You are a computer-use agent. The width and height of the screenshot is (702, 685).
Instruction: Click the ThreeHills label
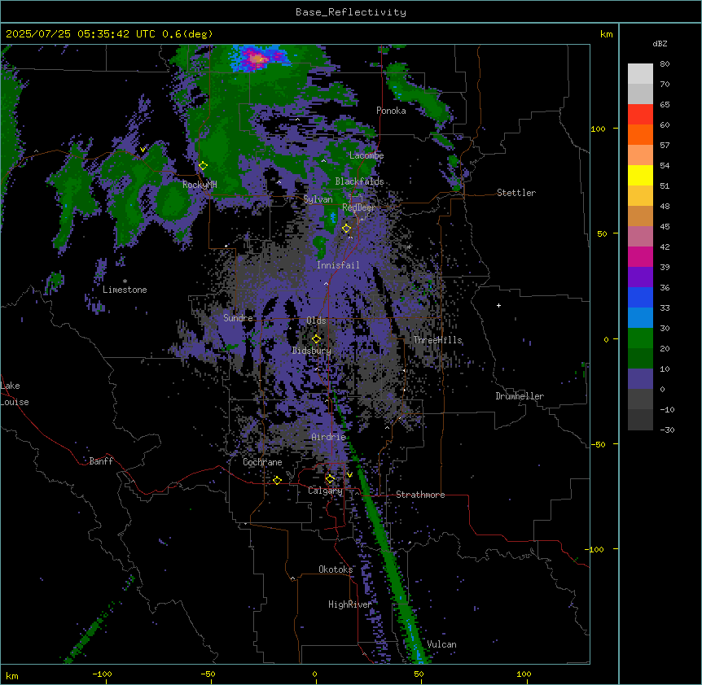coord(437,340)
